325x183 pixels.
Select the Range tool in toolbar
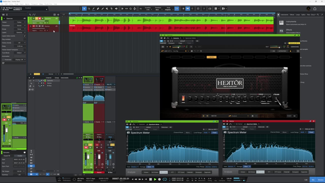(x=89, y=9)
